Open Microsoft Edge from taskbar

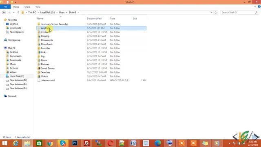point(158,143)
